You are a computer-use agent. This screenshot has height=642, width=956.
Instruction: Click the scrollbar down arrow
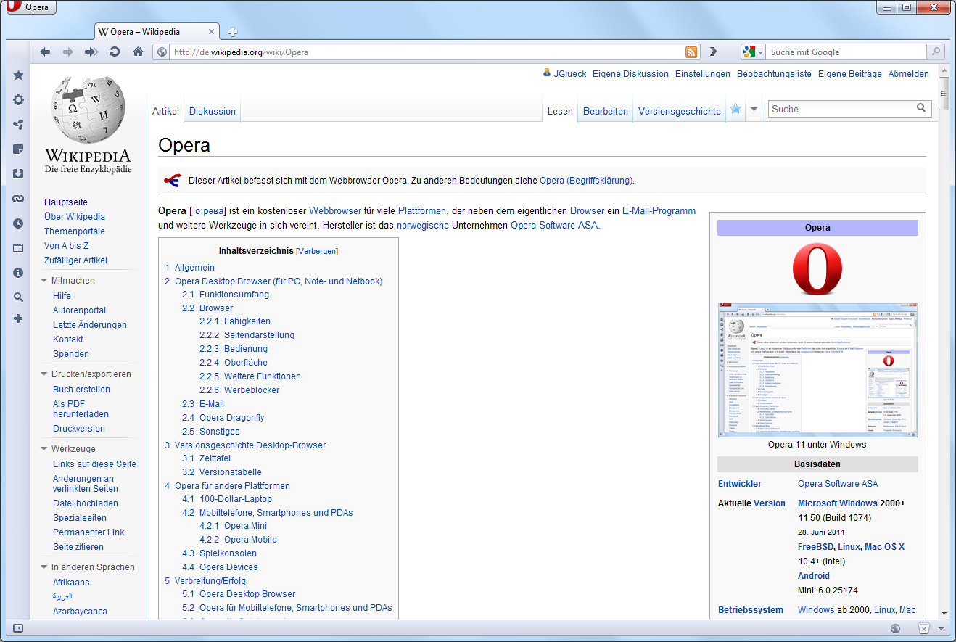coord(944,612)
